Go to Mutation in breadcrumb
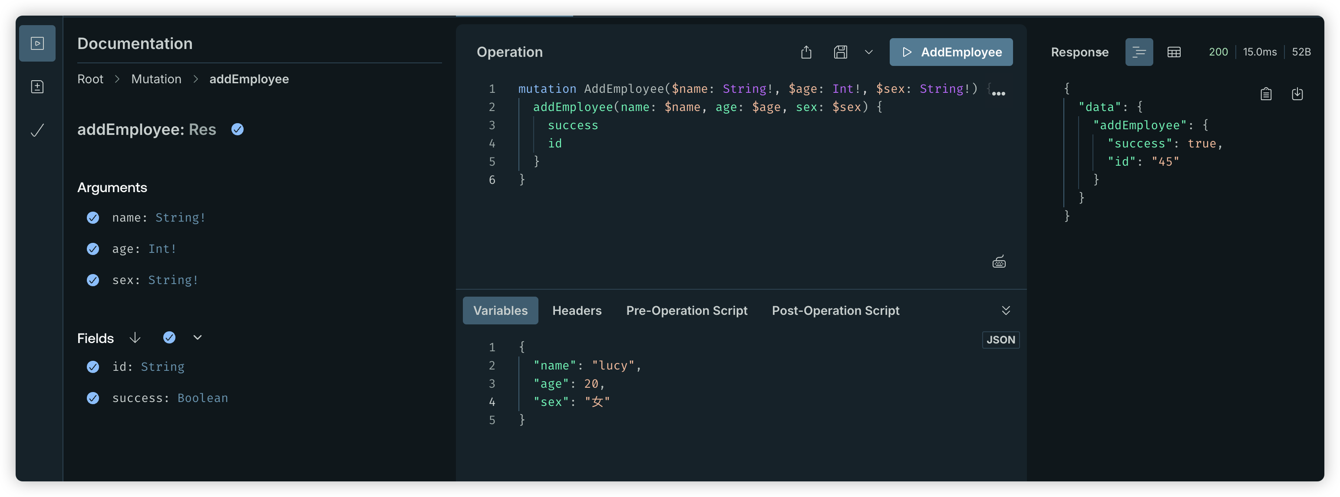This screenshot has width=1340, height=497. [x=156, y=79]
